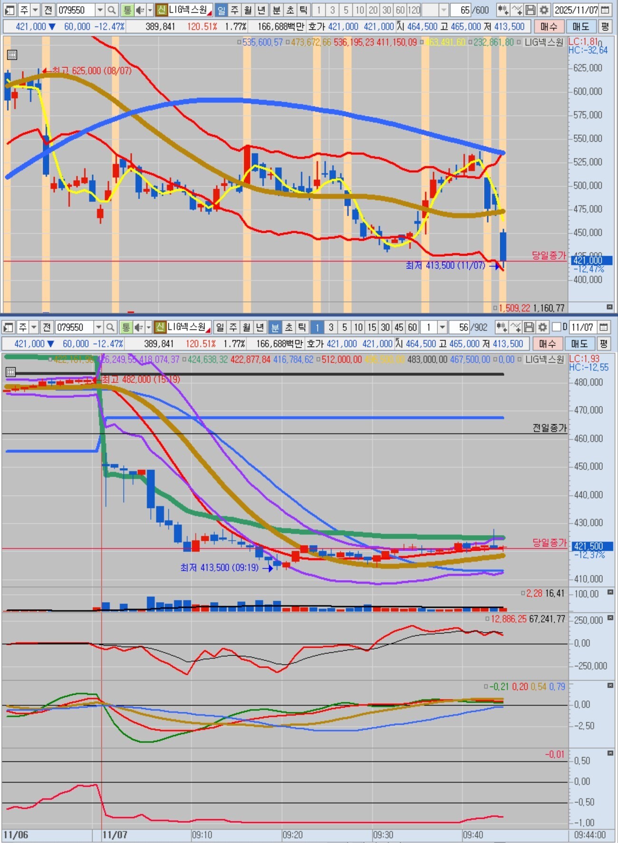The height and width of the screenshot is (843, 618).
Task: Click the 079550 stock code field in the top chart
Action: point(75,10)
